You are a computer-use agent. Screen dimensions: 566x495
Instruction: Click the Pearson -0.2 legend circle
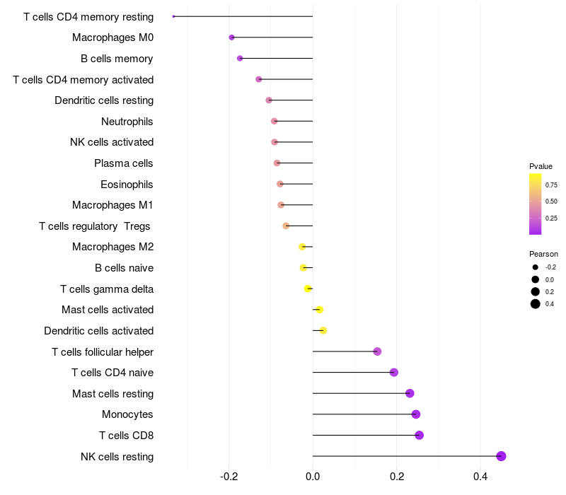click(x=536, y=267)
